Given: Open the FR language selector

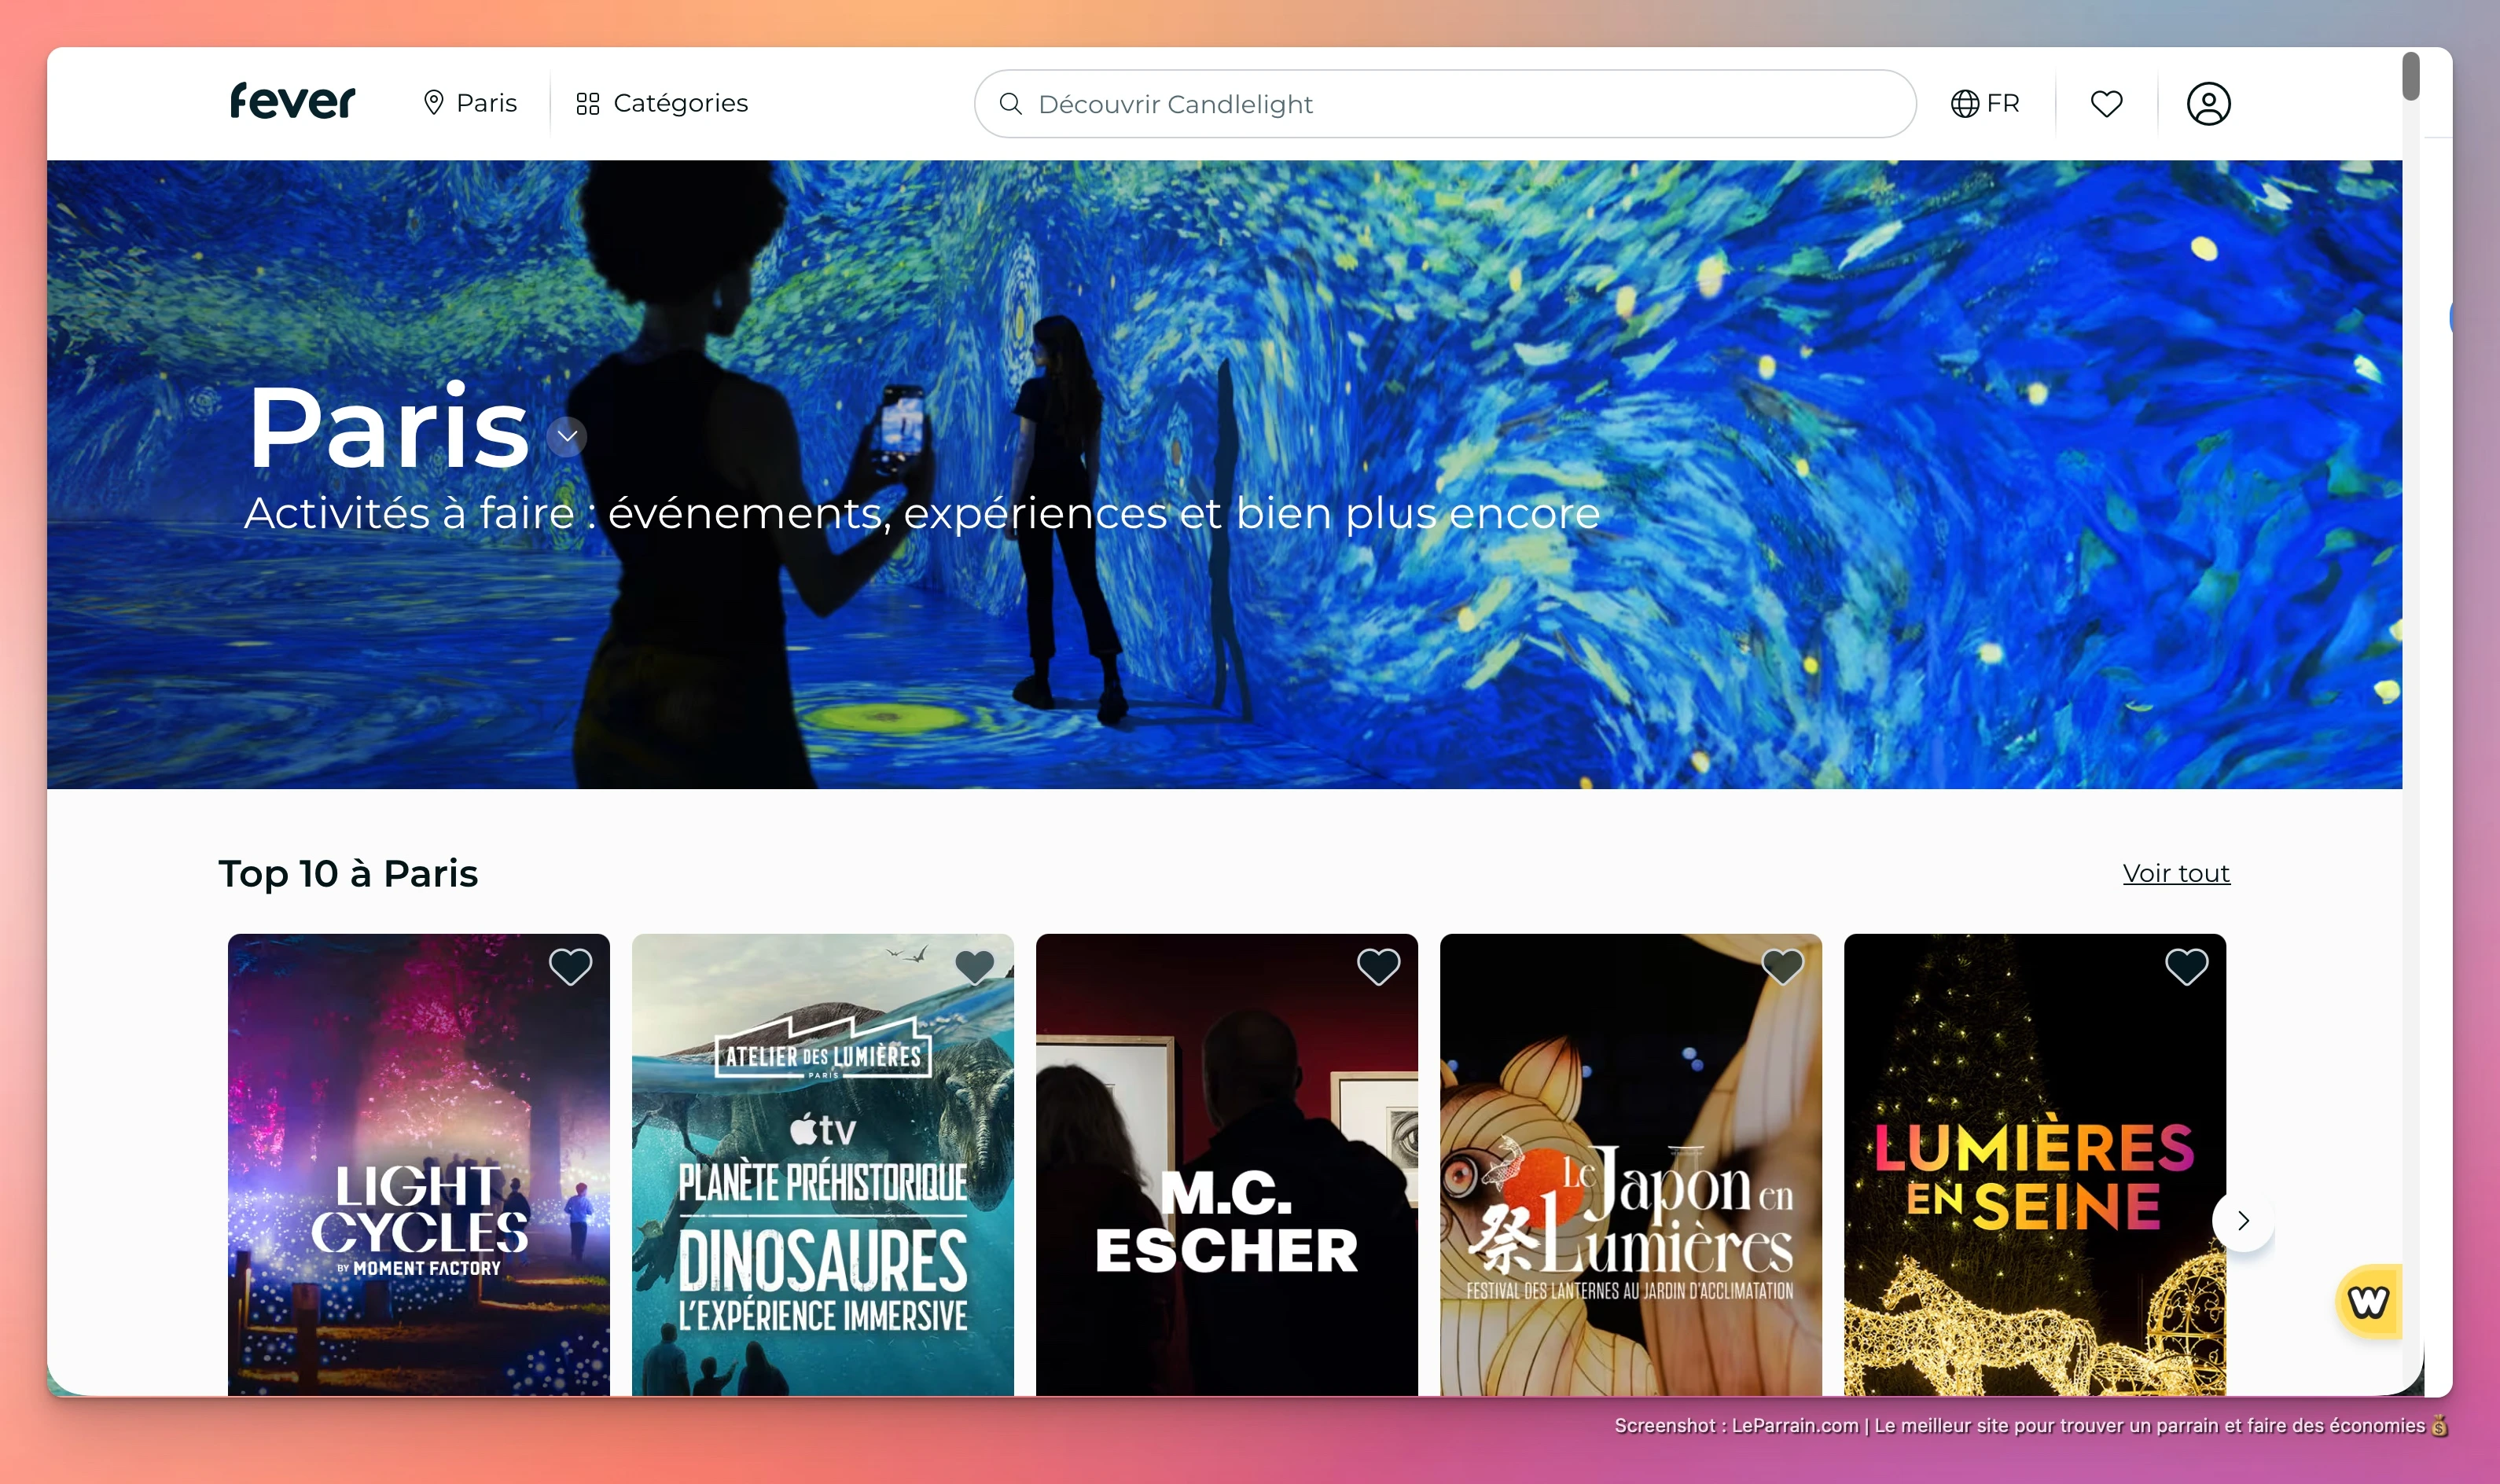Looking at the screenshot, I should [2002, 104].
